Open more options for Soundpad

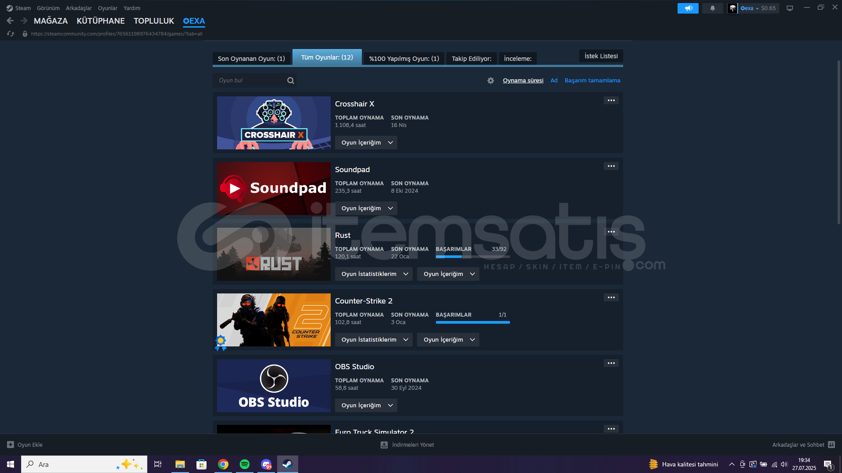point(611,166)
